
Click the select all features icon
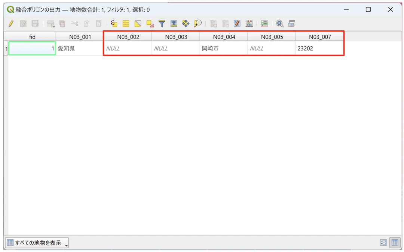pos(126,24)
